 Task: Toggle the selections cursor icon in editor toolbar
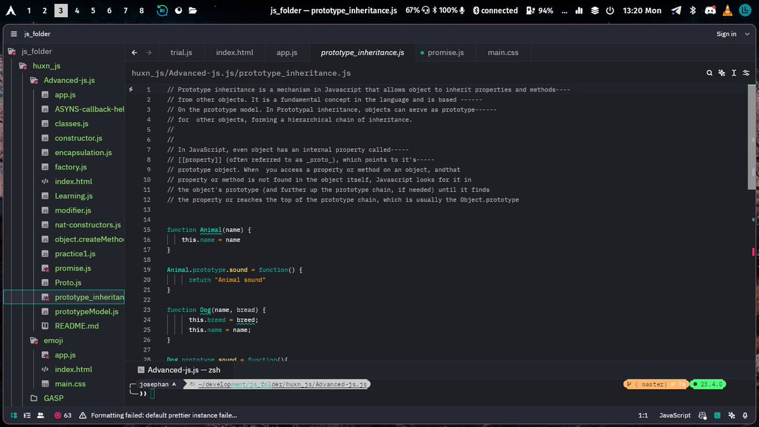734,73
